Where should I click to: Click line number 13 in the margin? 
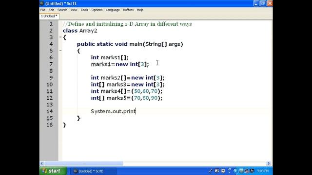(x=50, y=105)
